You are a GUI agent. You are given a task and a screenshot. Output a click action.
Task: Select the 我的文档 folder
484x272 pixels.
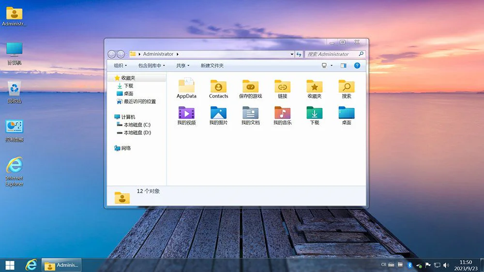click(x=250, y=115)
